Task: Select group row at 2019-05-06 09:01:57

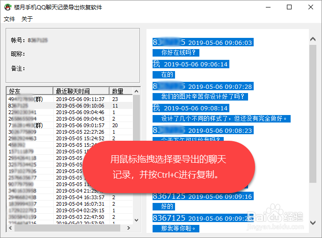Action: point(70,125)
